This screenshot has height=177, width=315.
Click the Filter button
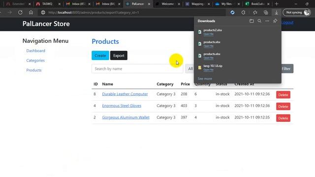point(286,69)
